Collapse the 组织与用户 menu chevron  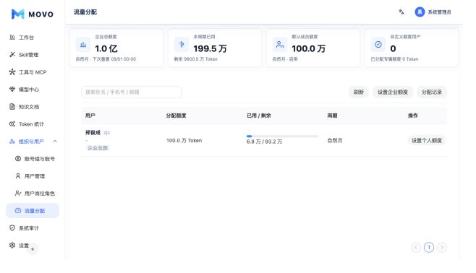(x=55, y=142)
